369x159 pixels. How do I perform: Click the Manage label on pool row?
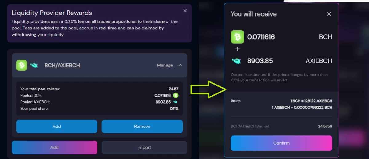tap(165, 65)
